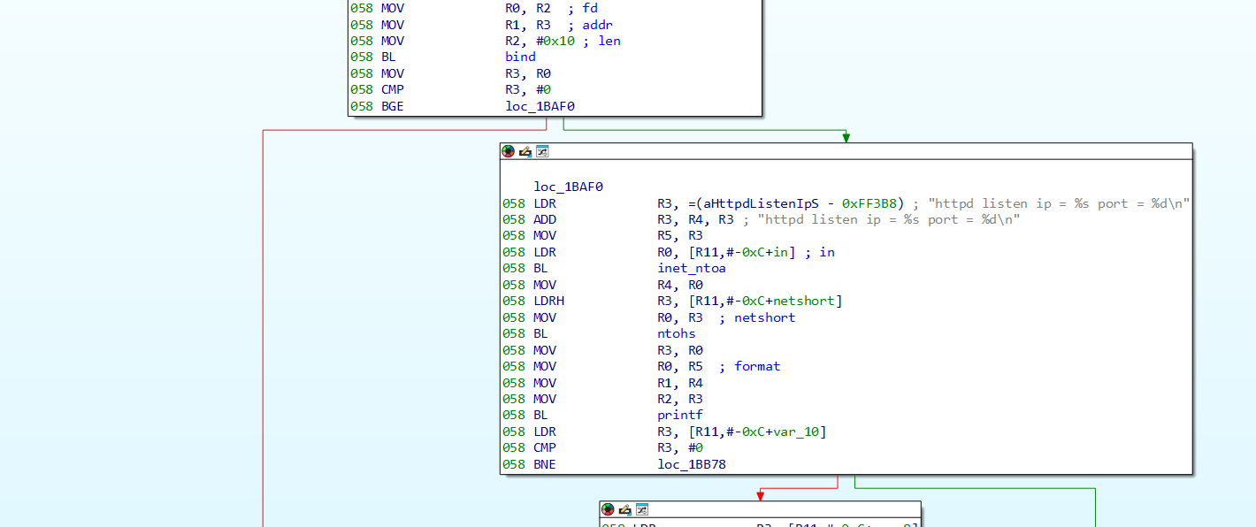
Task: Select the inet_ntoa function name
Action: (691, 268)
